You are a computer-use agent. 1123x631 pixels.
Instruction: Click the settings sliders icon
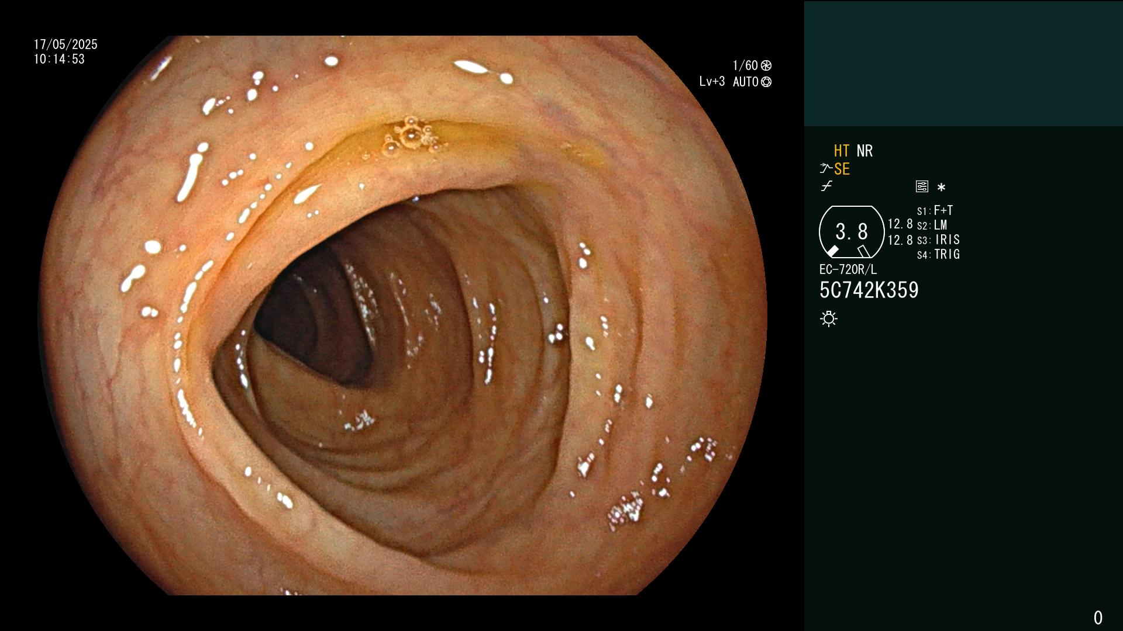click(922, 186)
